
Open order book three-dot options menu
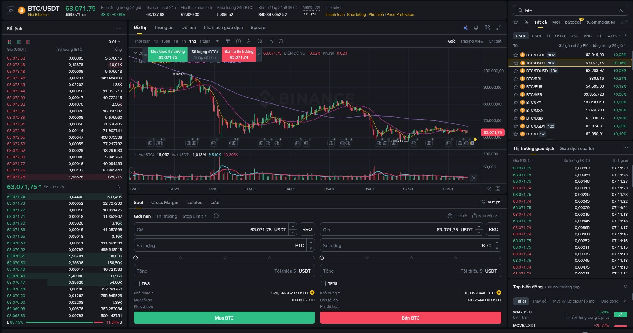[119, 28]
